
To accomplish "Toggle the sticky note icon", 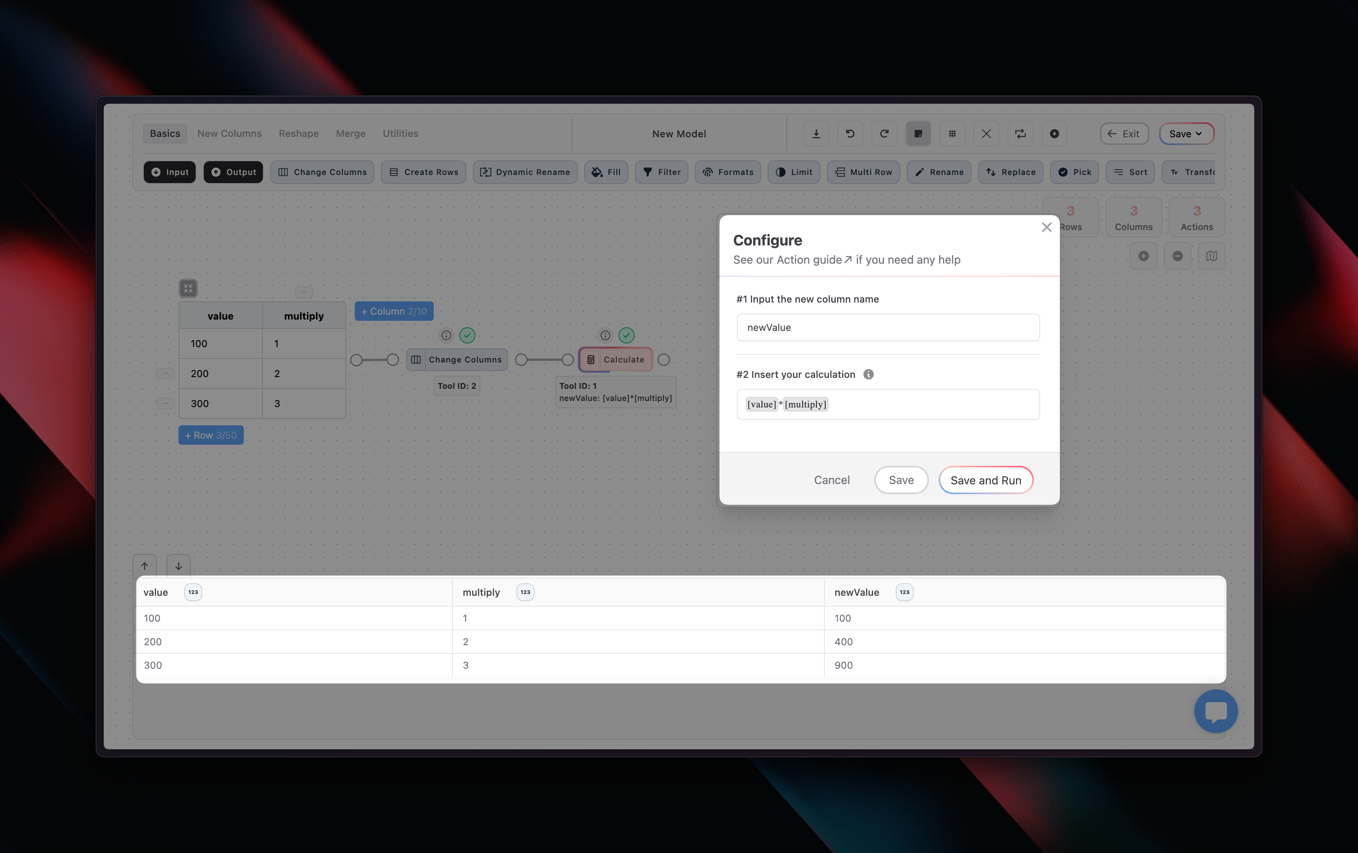I will (x=918, y=134).
